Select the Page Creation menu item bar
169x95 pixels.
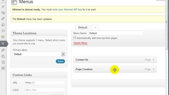115,69
